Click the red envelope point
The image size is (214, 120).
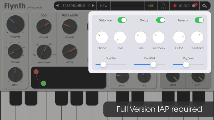coord(36,72)
